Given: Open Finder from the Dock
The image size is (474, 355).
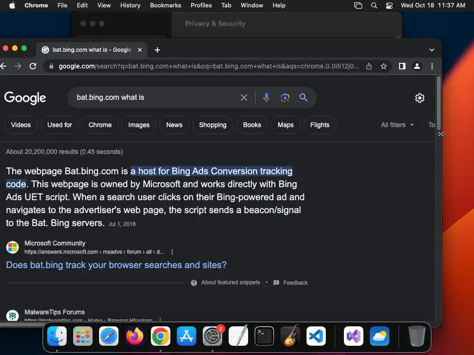Looking at the screenshot, I should [57, 336].
